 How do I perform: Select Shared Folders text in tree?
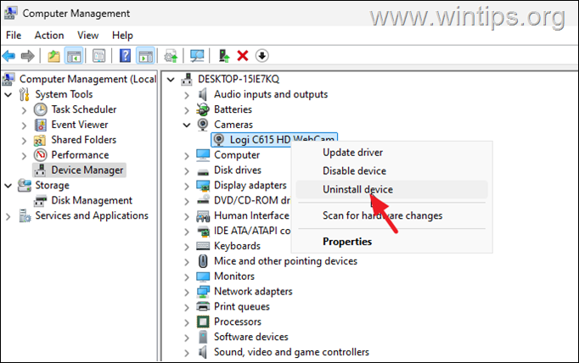click(x=84, y=140)
